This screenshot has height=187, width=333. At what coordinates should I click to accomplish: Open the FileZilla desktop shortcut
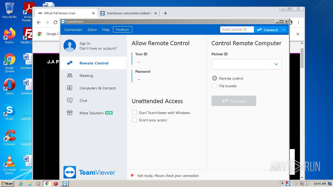[27, 36]
